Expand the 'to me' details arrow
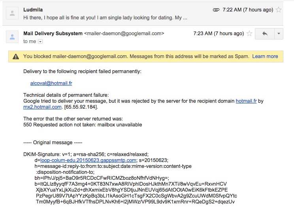This screenshot has width=294, height=207. [40, 41]
